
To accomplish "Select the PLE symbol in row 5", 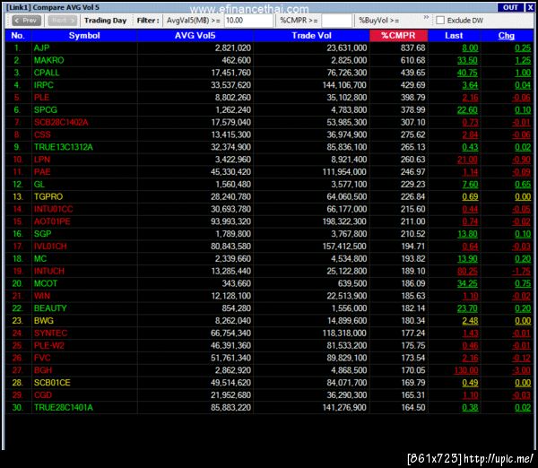I will [41, 98].
